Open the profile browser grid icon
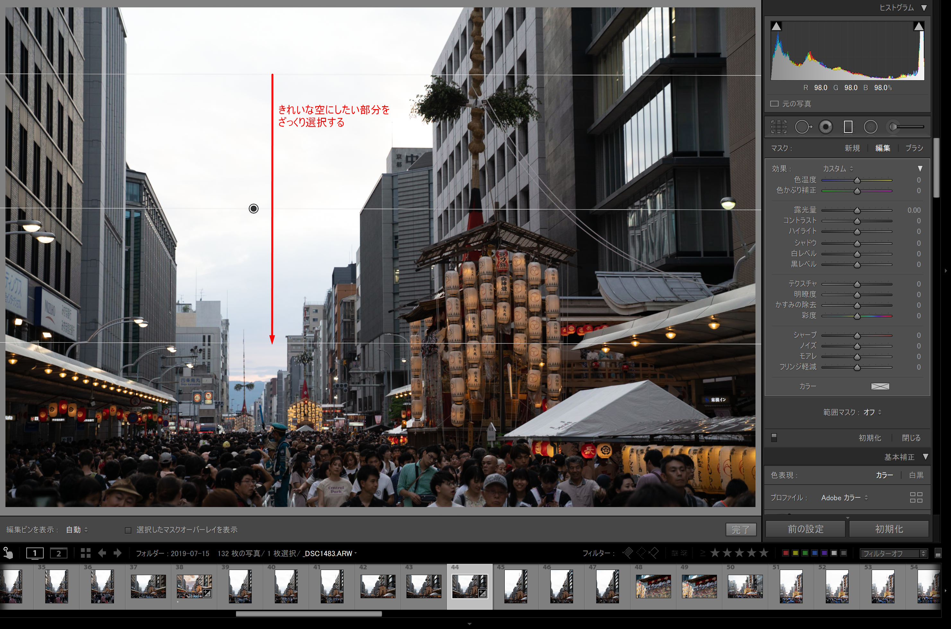Viewport: 951px width, 629px height. click(x=916, y=497)
